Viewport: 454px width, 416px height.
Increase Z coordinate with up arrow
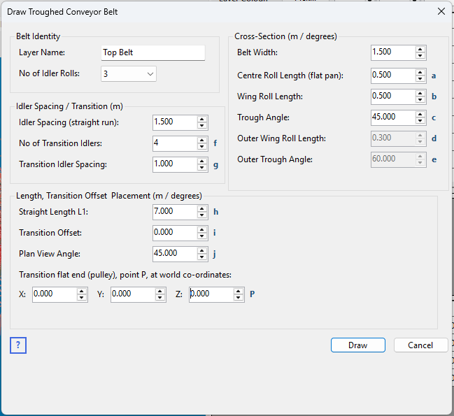pyautogui.click(x=239, y=291)
